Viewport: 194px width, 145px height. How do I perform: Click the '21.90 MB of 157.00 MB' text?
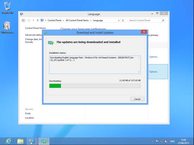[x=130, y=81]
